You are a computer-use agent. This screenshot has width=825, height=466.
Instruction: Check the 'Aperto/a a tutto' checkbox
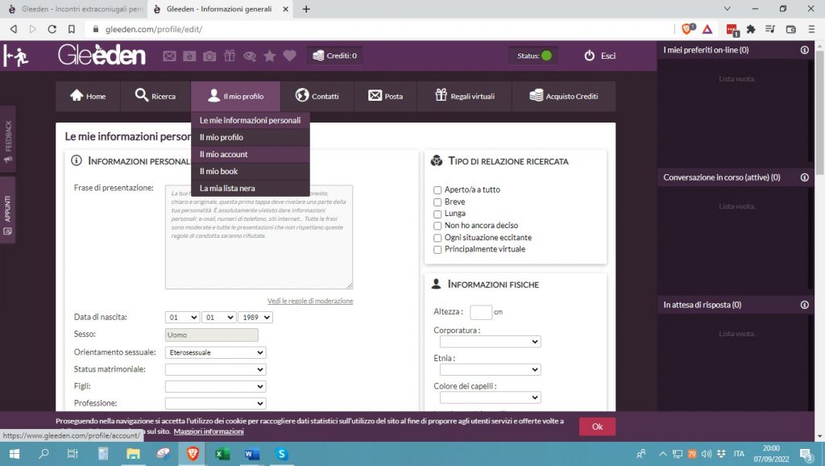click(x=437, y=190)
